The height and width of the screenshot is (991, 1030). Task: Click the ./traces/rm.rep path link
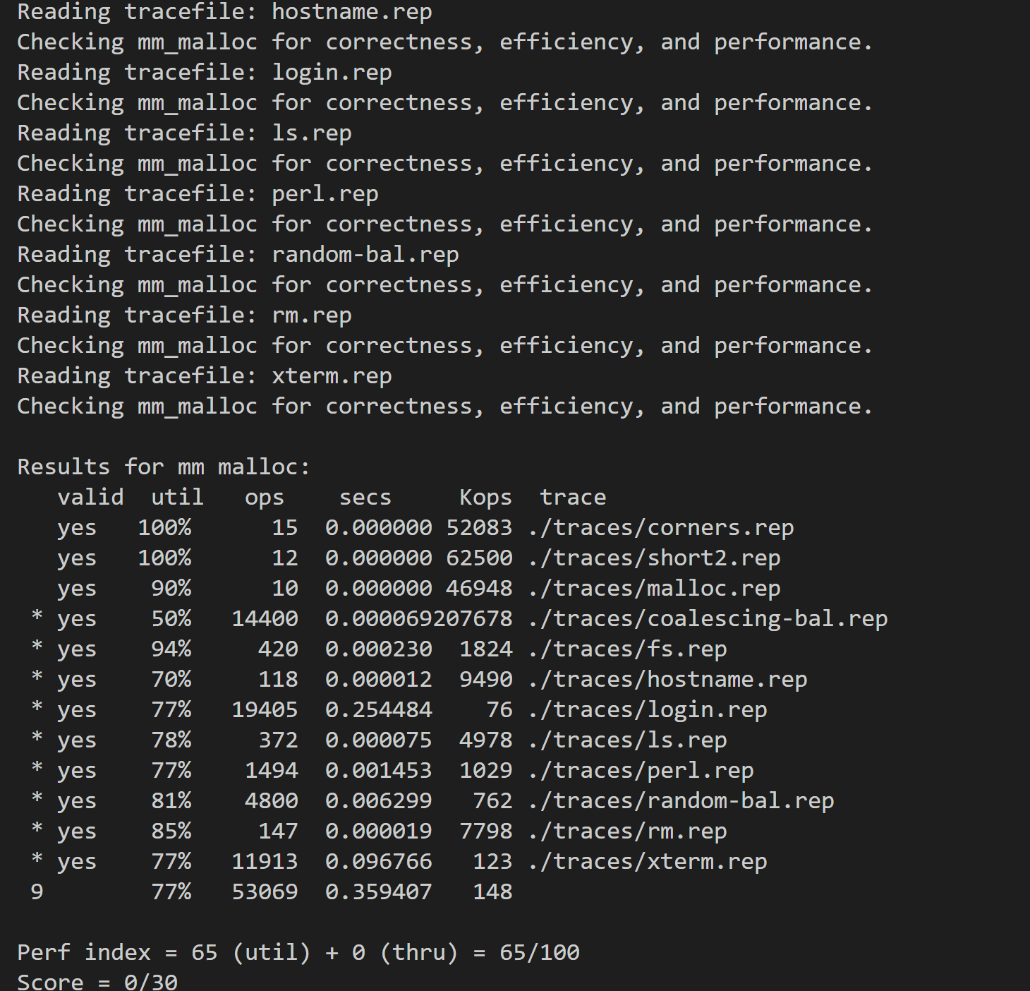(x=627, y=831)
